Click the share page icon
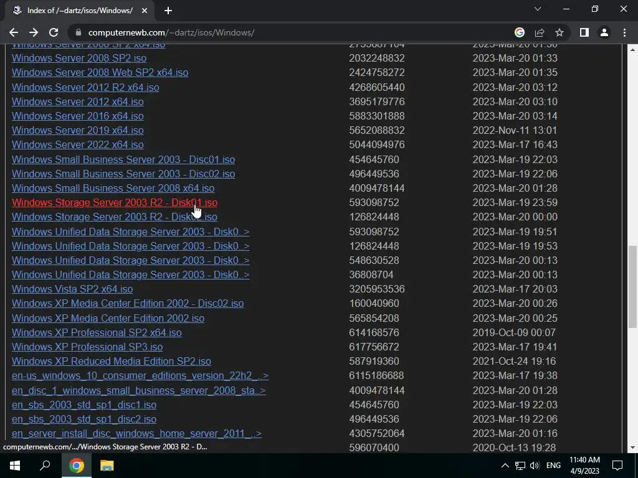 (540, 32)
